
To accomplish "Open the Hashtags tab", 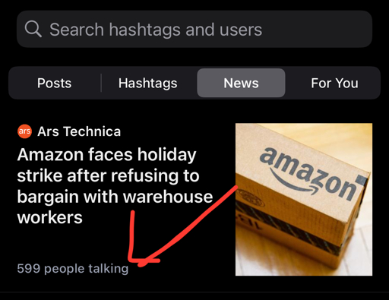I will (148, 83).
